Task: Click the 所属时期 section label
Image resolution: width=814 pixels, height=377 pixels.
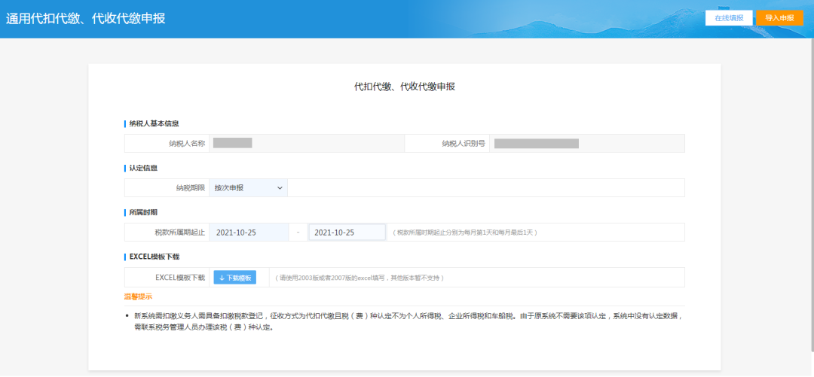Action: click(x=143, y=213)
